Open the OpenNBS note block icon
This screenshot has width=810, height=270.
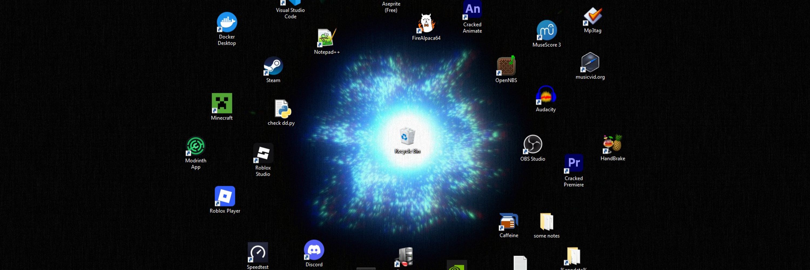coord(506,66)
